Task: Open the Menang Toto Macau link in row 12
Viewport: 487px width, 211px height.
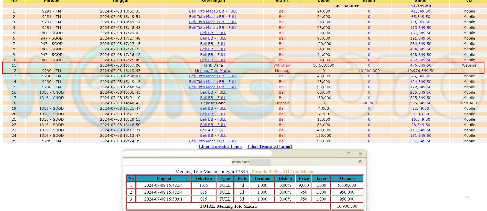Action: (x=213, y=71)
